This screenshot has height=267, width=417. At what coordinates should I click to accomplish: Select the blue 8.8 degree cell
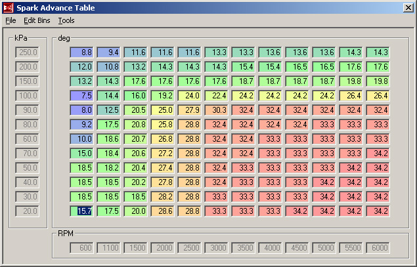click(83, 52)
